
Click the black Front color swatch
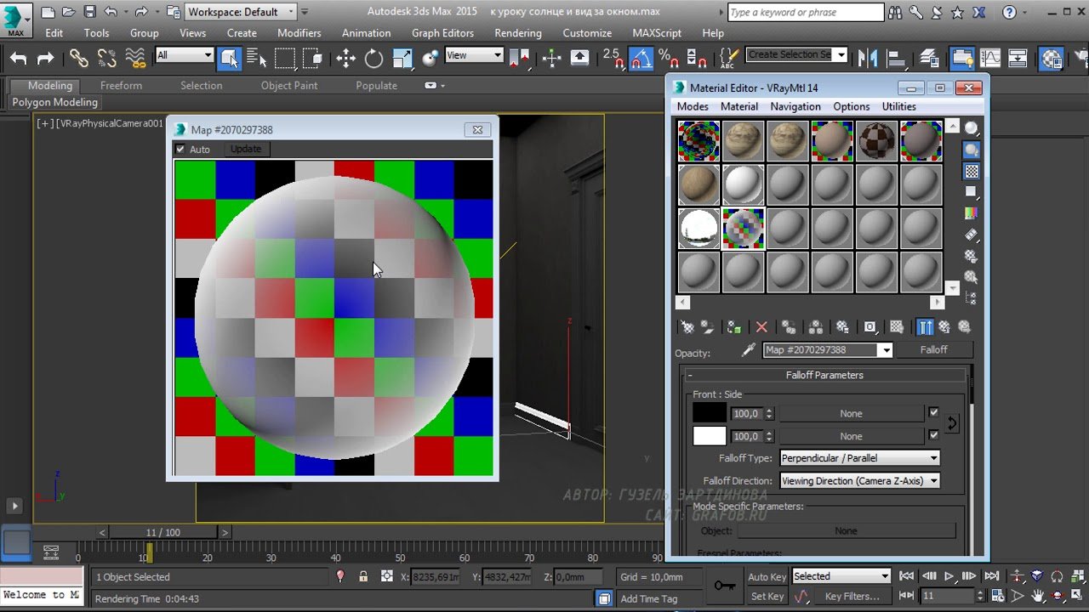click(x=709, y=413)
